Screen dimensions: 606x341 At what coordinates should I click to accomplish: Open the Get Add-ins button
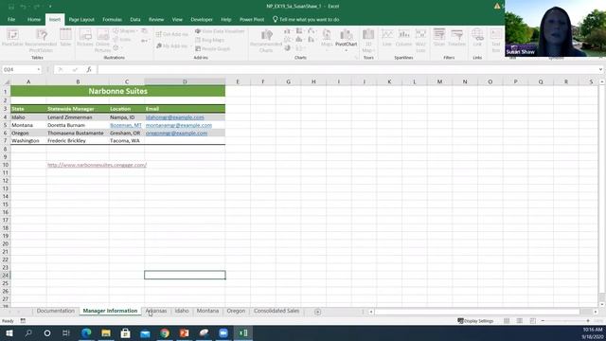(172, 34)
